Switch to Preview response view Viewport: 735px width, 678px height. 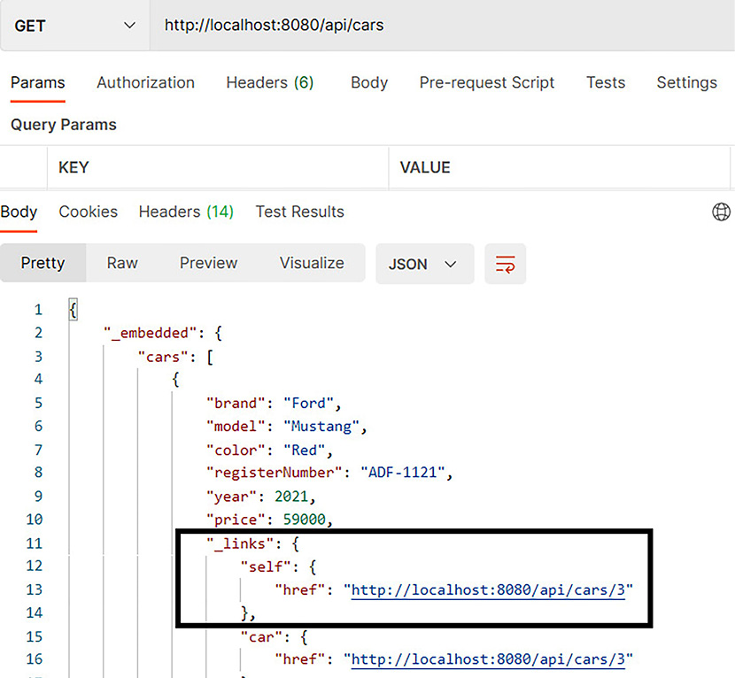click(x=208, y=263)
